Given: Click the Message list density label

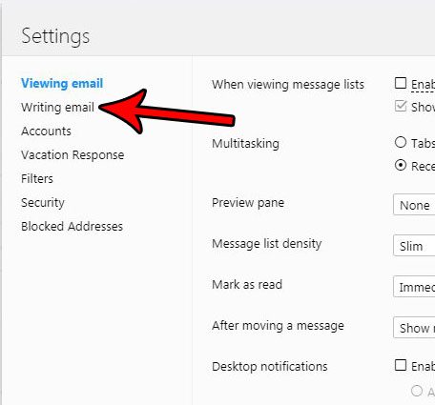Looking at the screenshot, I should pos(267,244).
